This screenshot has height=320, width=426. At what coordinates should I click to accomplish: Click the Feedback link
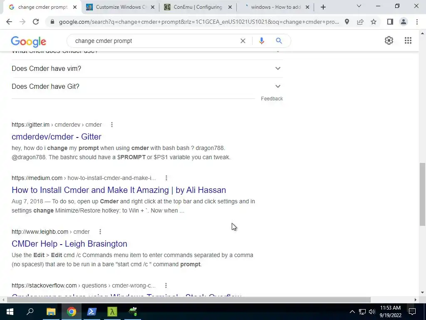(272, 99)
